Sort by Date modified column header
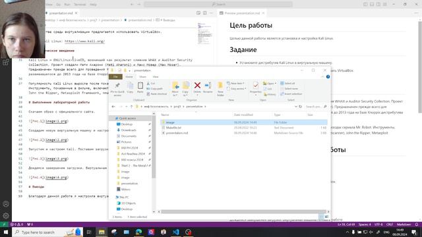 [243, 115]
